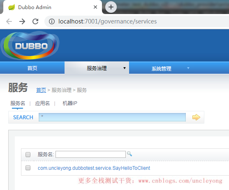The image size is (229, 190).
Task: Open com.uncleyong.dubbotest.service.SayHelloToClient service link
Action: coord(94,168)
